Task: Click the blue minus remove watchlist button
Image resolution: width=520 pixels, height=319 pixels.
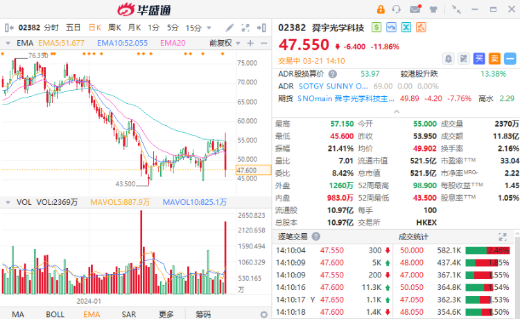Action: [x=510, y=59]
